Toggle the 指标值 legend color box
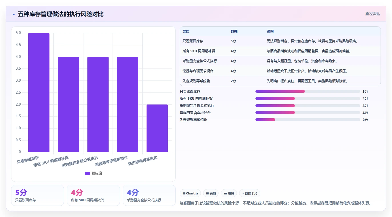Screen dimensions: 392x217 pos(87,173)
